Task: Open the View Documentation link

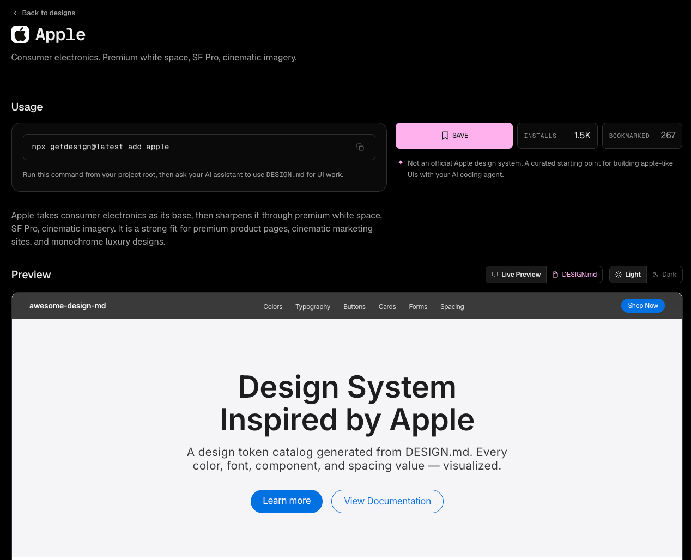Action: point(387,501)
